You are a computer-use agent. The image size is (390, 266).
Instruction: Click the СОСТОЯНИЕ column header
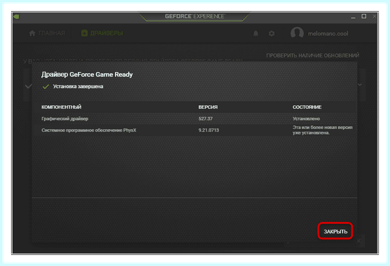pos(307,107)
